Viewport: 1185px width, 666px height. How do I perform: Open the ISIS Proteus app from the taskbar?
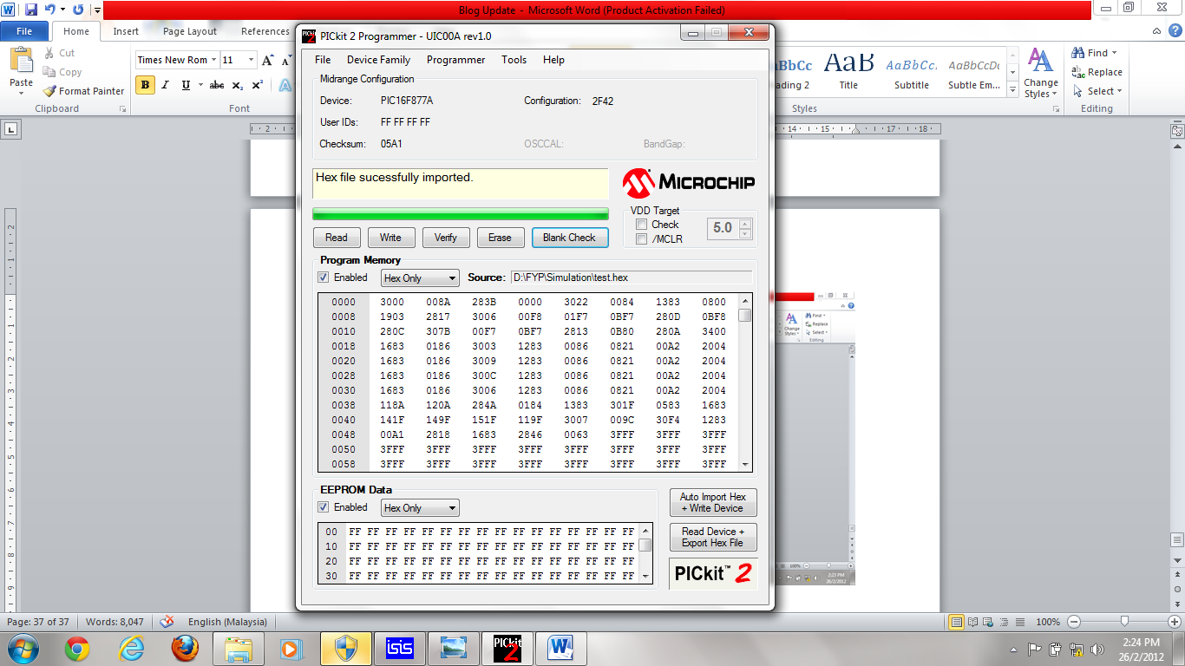coord(400,648)
